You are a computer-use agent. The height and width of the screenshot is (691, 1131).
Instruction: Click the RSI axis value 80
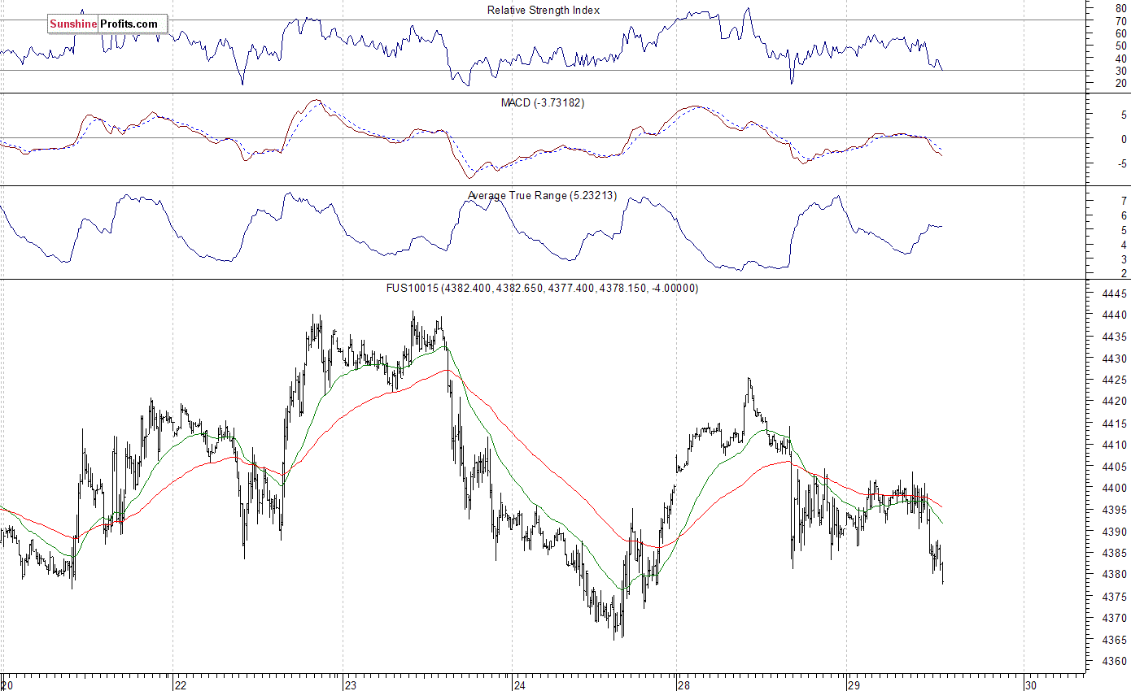pos(1120,8)
